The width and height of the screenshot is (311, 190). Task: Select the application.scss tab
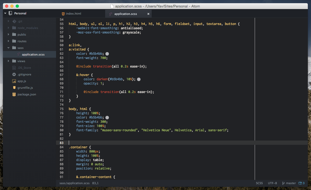coord(128,14)
